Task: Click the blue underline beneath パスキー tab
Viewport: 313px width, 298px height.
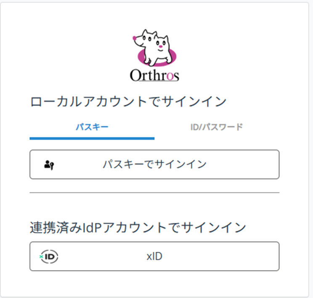Action: [92, 138]
